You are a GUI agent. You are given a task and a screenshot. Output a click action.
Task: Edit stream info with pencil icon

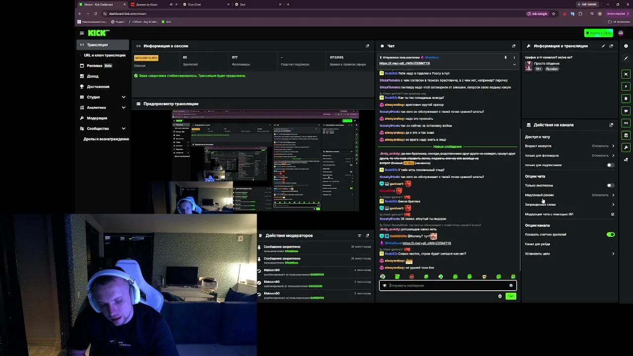pyautogui.click(x=603, y=46)
